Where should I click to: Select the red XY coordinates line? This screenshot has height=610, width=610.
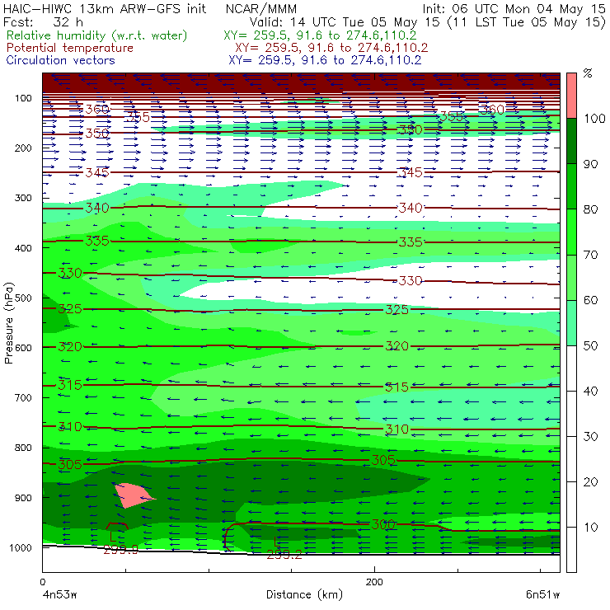pos(331,48)
